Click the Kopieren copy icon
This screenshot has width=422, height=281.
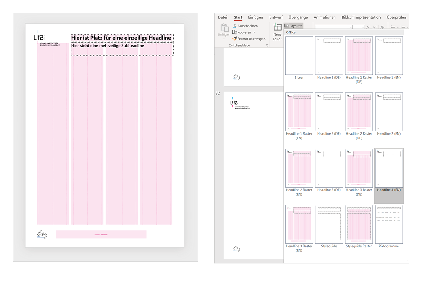pyautogui.click(x=235, y=32)
